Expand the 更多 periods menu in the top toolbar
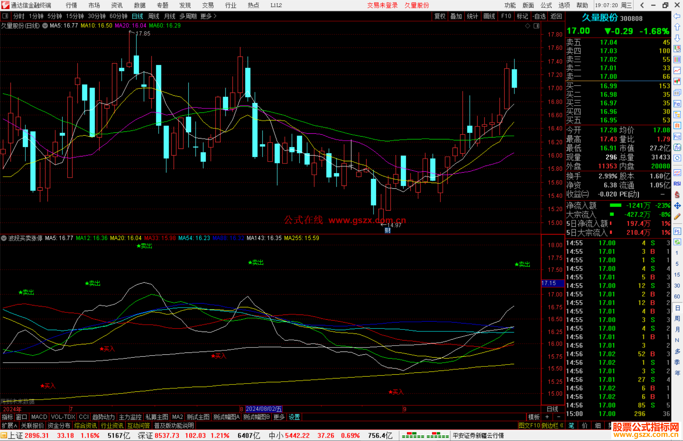Viewport: 683px width, 441px height. pyautogui.click(x=208, y=16)
